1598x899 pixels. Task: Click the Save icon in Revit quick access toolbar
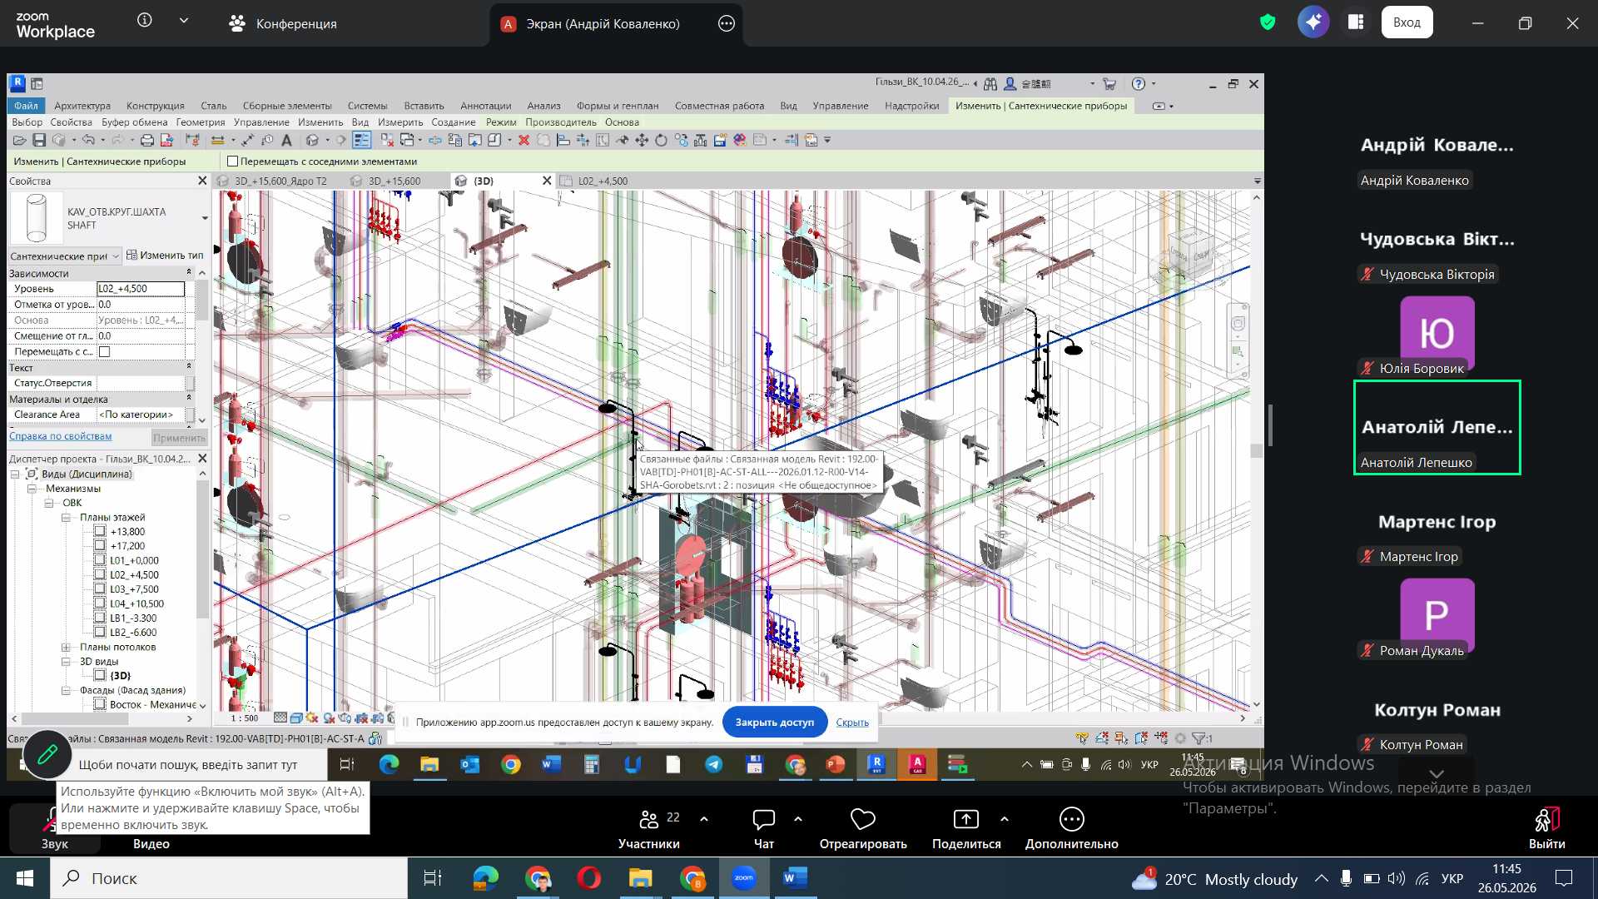coord(38,140)
